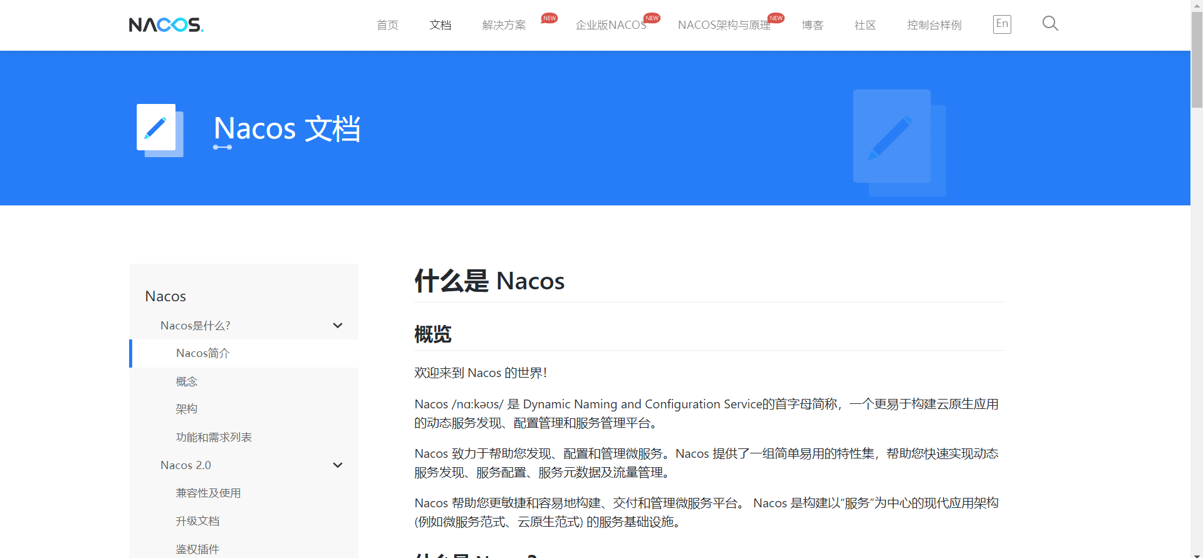Click the large faded pencil banner graphic
Image resolution: width=1203 pixels, height=558 pixels.
(x=899, y=143)
